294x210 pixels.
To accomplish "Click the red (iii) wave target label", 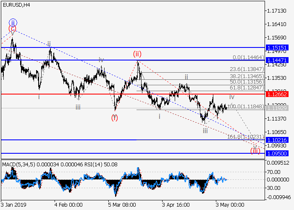I will (255, 150).
